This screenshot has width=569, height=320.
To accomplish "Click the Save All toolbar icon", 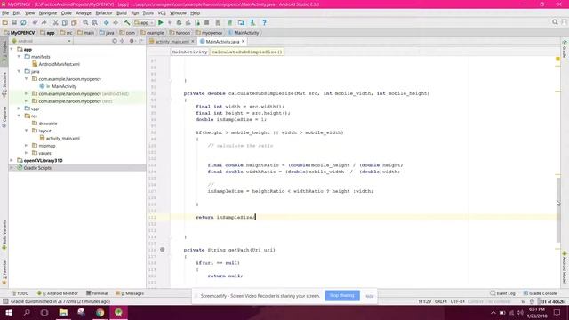I will click(x=14, y=22).
